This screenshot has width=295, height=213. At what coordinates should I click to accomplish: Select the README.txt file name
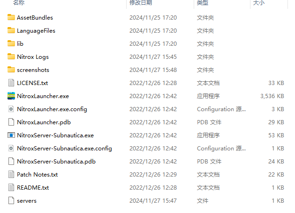click(x=33, y=187)
